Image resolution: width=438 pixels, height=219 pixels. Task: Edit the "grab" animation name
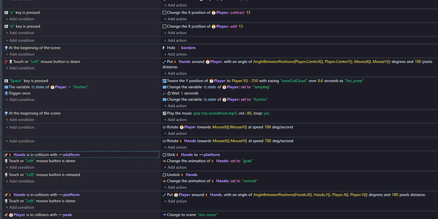(x=248, y=161)
